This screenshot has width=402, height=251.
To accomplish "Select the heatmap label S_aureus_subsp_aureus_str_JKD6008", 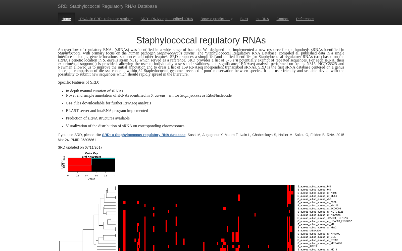I will 319,209.
